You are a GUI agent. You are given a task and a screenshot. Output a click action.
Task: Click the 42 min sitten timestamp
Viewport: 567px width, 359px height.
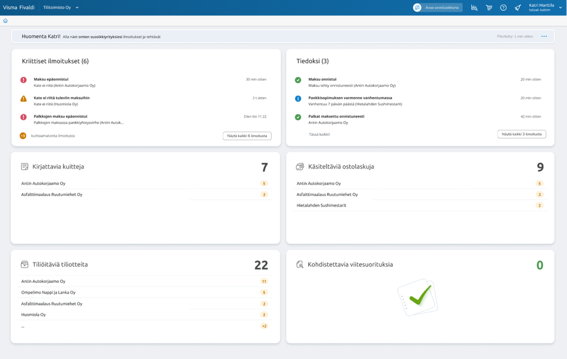coord(531,116)
